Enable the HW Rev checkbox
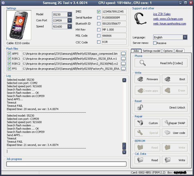Image resolution: width=194 pixels, height=176 pixels. (99, 30)
